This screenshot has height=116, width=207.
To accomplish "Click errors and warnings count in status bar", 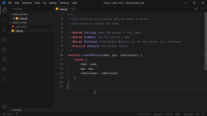I will click(8, 114).
